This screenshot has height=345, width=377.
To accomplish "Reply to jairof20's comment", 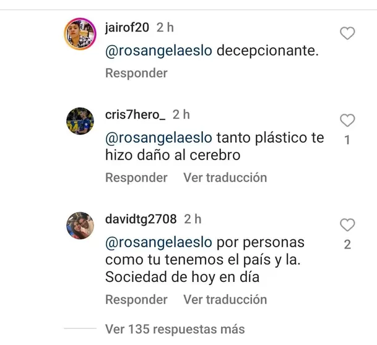I will [136, 73].
